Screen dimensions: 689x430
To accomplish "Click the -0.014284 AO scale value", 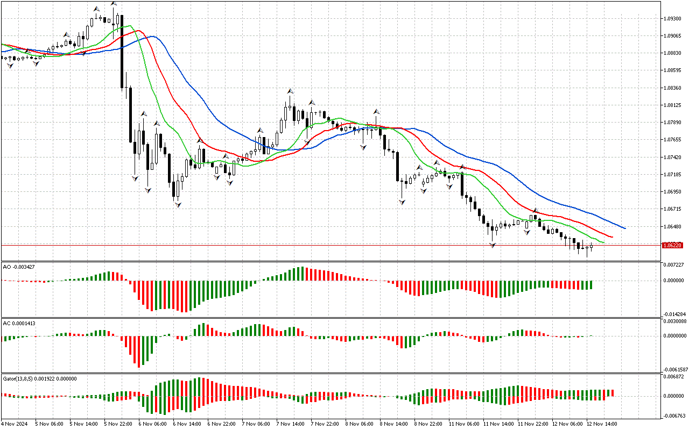I will click(x=674, y=314).
